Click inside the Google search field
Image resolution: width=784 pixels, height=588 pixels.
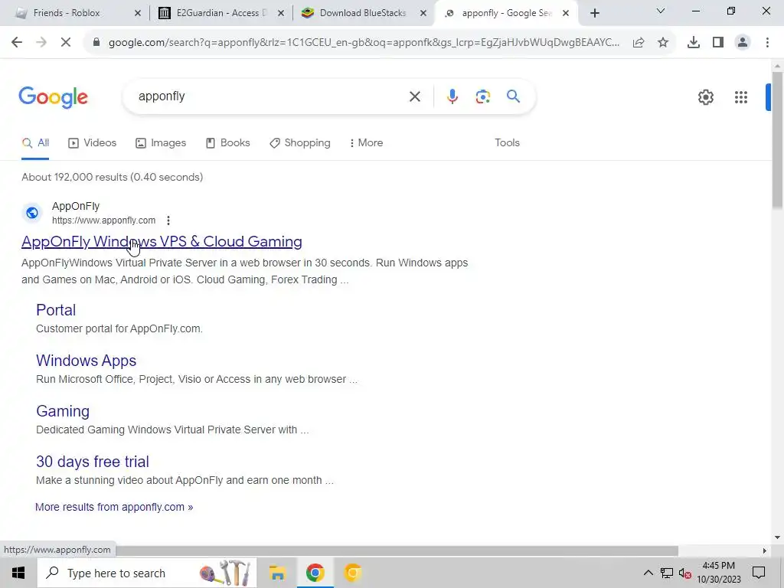pyautogui.click(x=270, y=96)
